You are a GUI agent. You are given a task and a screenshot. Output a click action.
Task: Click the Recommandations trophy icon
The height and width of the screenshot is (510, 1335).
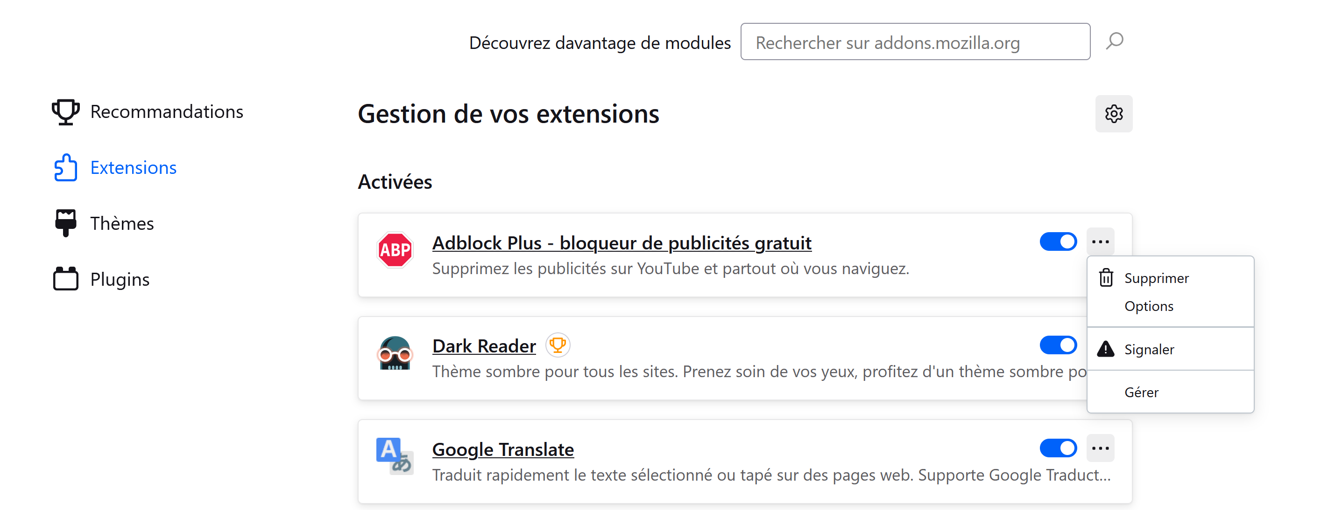click(66, 112)
